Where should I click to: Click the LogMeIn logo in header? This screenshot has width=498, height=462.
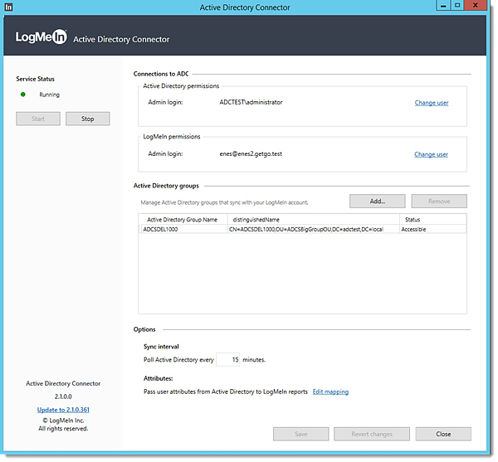coord(41,36)
